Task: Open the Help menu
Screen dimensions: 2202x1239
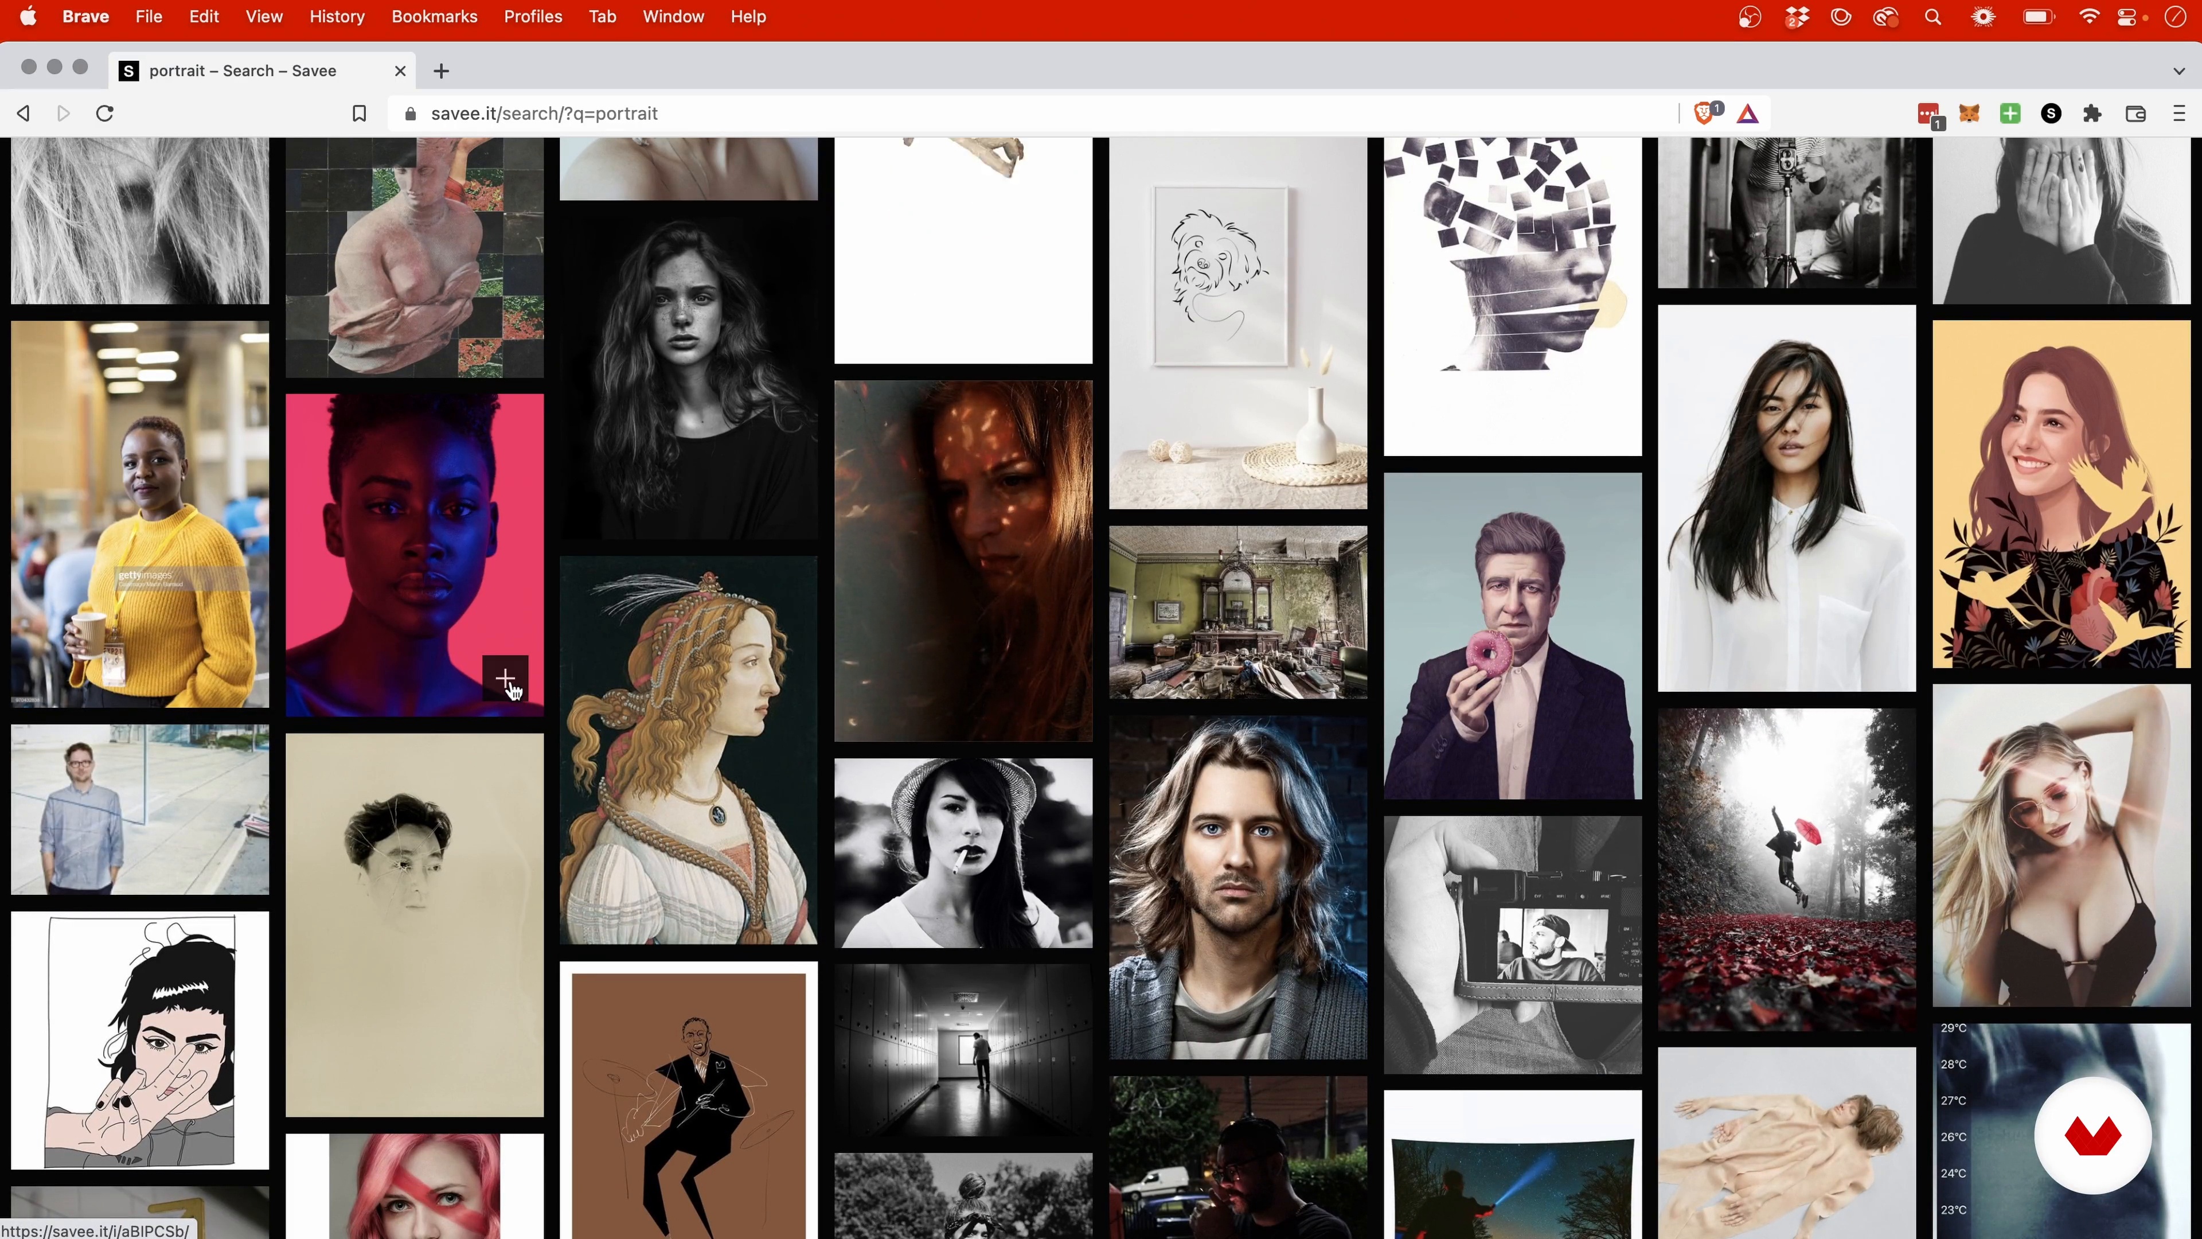Action: pyautogui.click(x=748, y=16)
